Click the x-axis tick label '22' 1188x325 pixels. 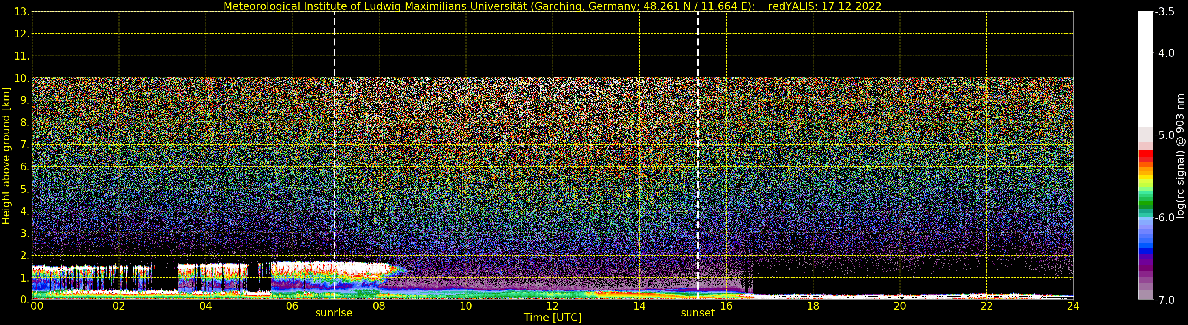pos(986,306)
